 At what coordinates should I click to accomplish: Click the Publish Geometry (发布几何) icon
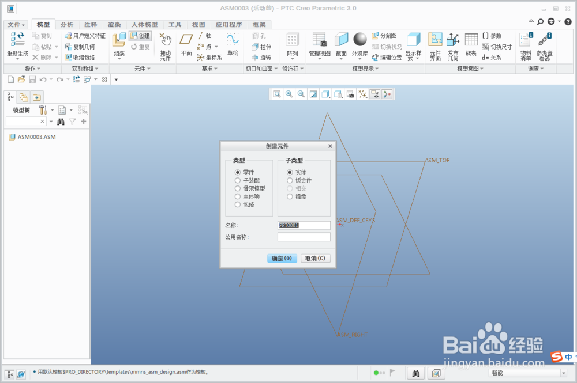coord(452,39)
